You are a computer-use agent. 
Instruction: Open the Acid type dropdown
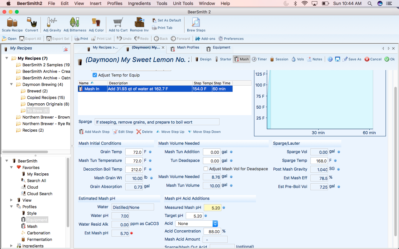(196, 223)
